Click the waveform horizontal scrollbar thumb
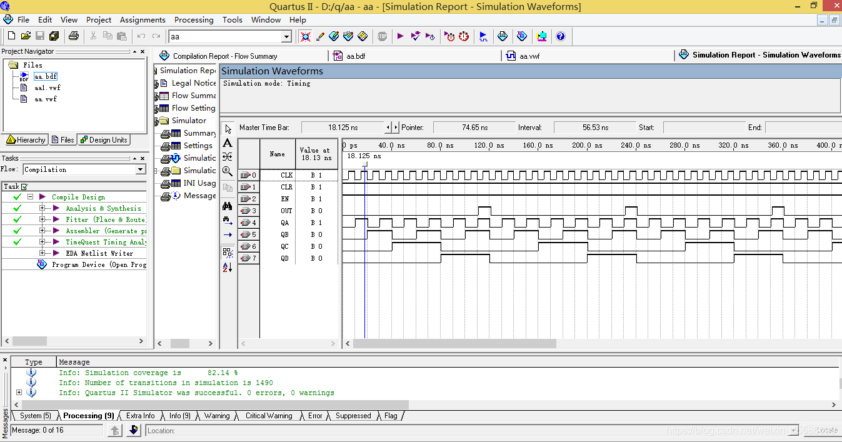This screenshot has width=842, height=442. [x=454, y=343]
